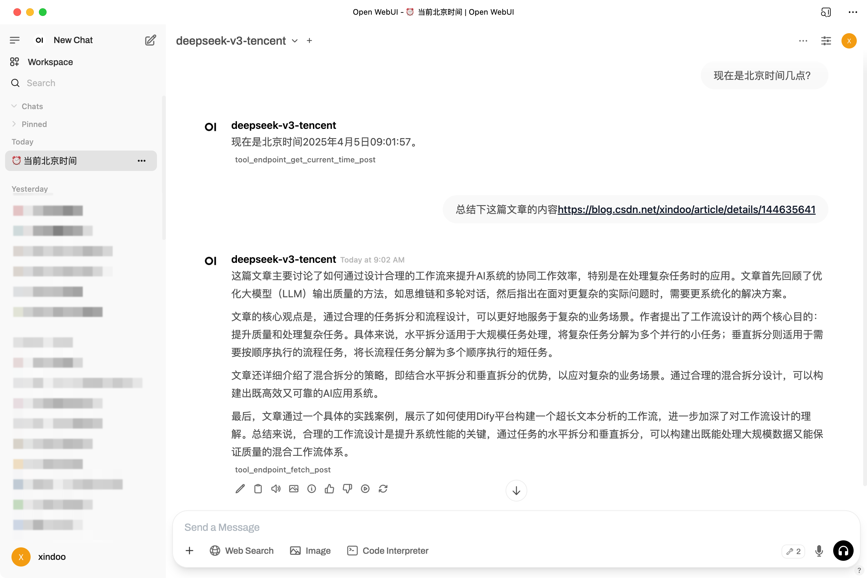The image size is (867, 578).
Task: Open Workspace from the sidebar
Action: (50, 62)
